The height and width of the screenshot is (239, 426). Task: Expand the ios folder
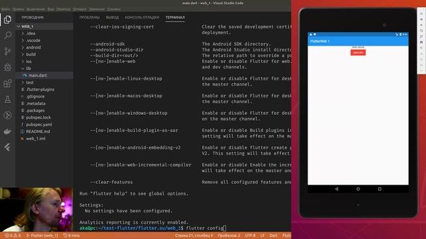point(45,62)
